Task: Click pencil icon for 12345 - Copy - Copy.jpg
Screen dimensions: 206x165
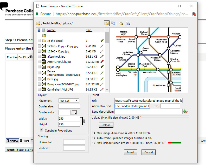Action: [x=102, y=46]
